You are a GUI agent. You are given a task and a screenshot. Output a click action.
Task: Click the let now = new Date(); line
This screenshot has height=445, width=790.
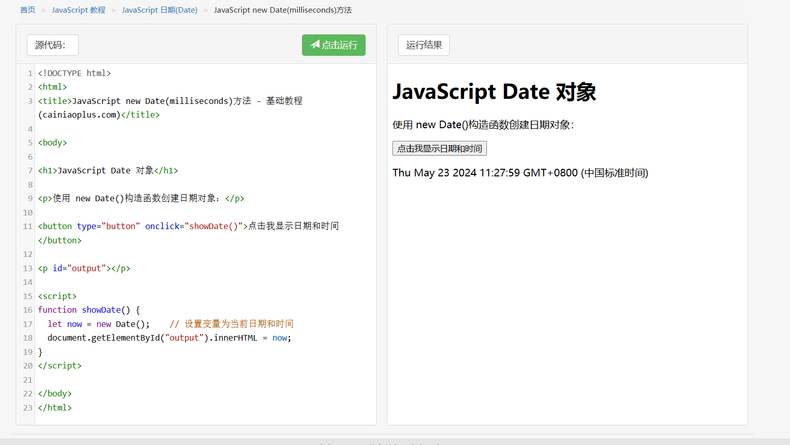click(99, 324)
